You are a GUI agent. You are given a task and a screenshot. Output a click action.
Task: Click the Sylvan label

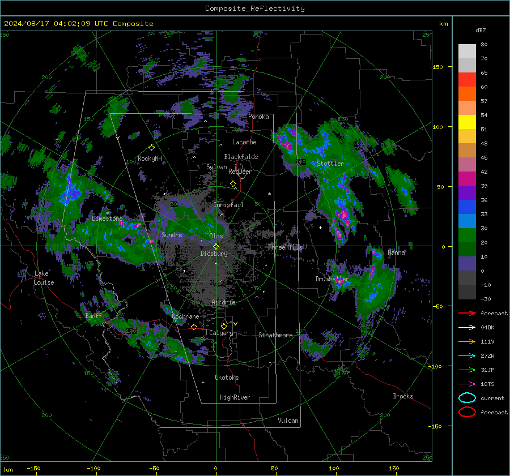coord(216,167)
